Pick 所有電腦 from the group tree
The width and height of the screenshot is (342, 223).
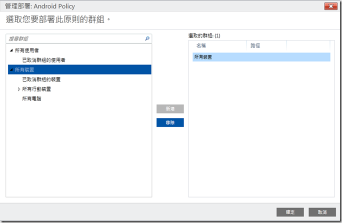click(x=31, y=98)
